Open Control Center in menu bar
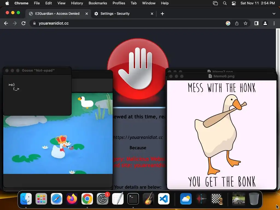Viewport: 280px width, 210px height. (234, 3)
